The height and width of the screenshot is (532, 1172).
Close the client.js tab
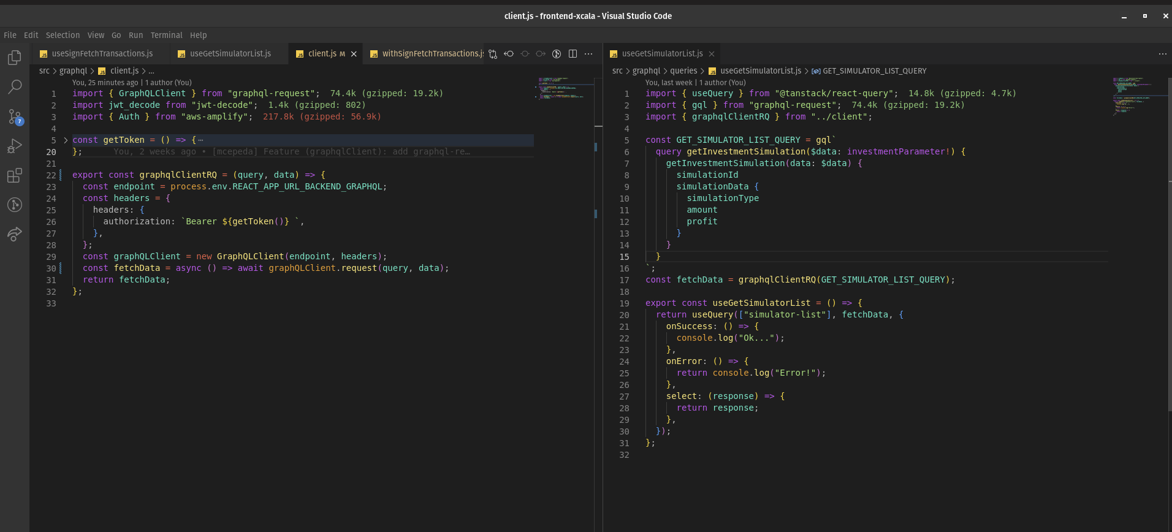[x=354, y=54]
